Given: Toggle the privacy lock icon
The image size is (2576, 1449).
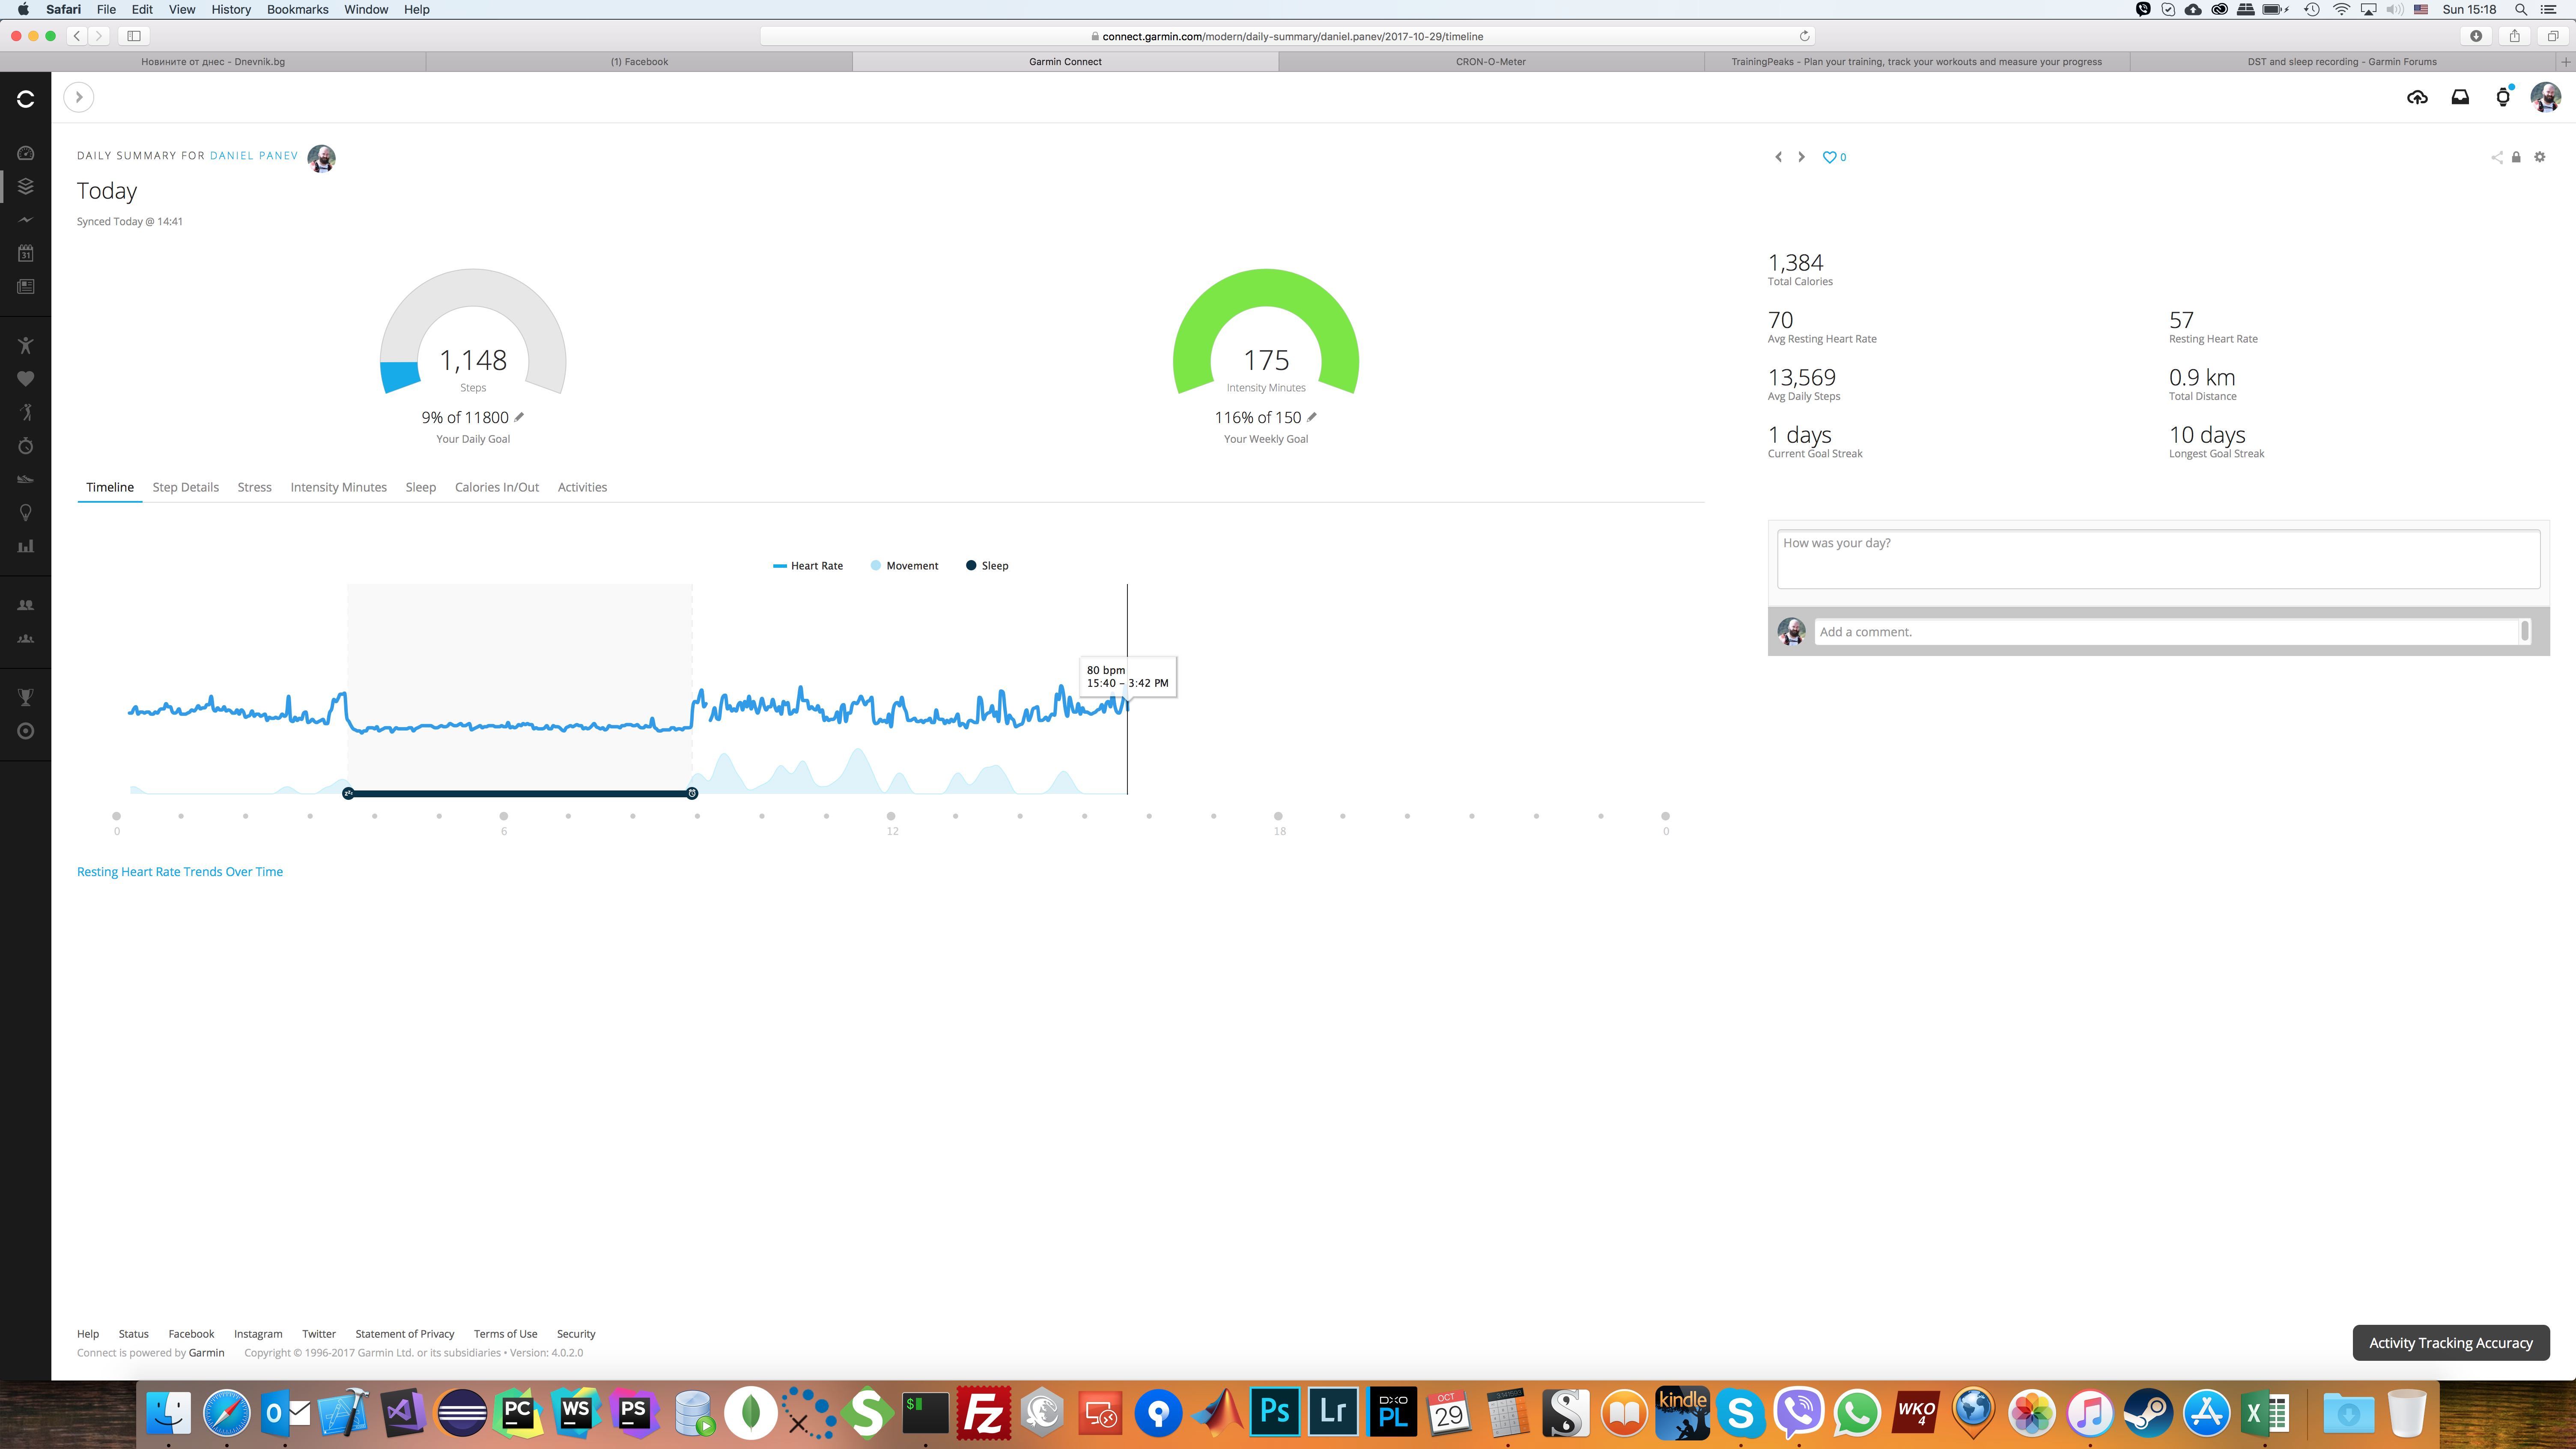Looking at the screenshot, I should coord(2516,157).
